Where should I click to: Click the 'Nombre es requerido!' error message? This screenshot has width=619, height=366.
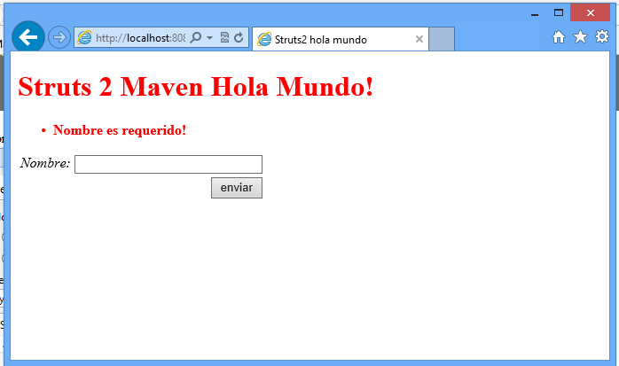click(x=119, y=130)
